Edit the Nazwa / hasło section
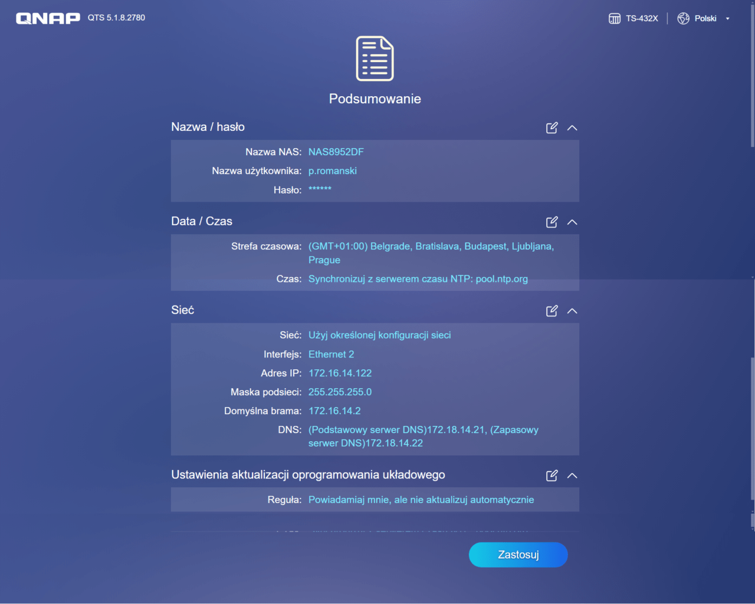 click(x=552, y=127)
